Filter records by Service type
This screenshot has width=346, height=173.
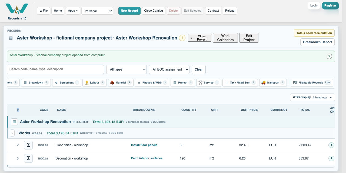209,83
